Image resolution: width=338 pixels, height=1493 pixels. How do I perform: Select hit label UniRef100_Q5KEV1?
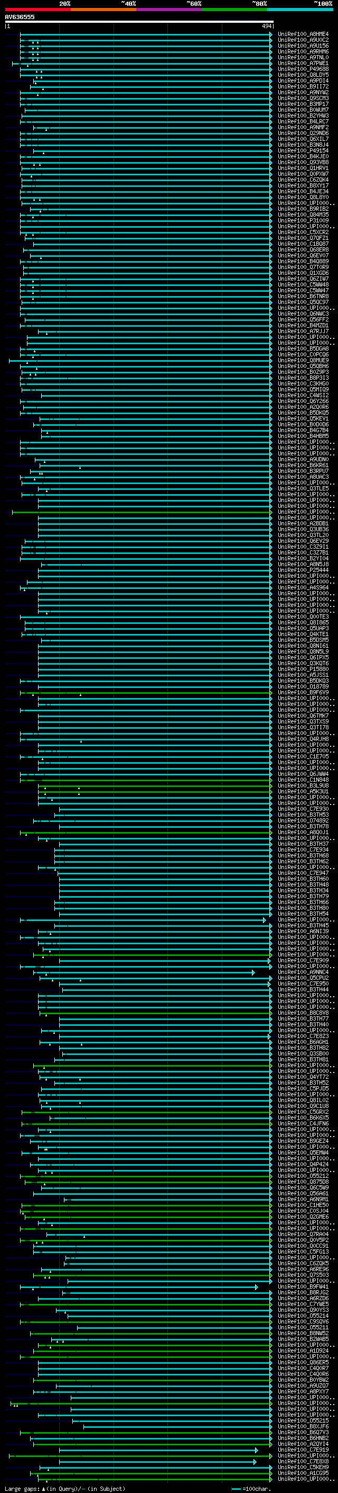[x=303, y=418]
